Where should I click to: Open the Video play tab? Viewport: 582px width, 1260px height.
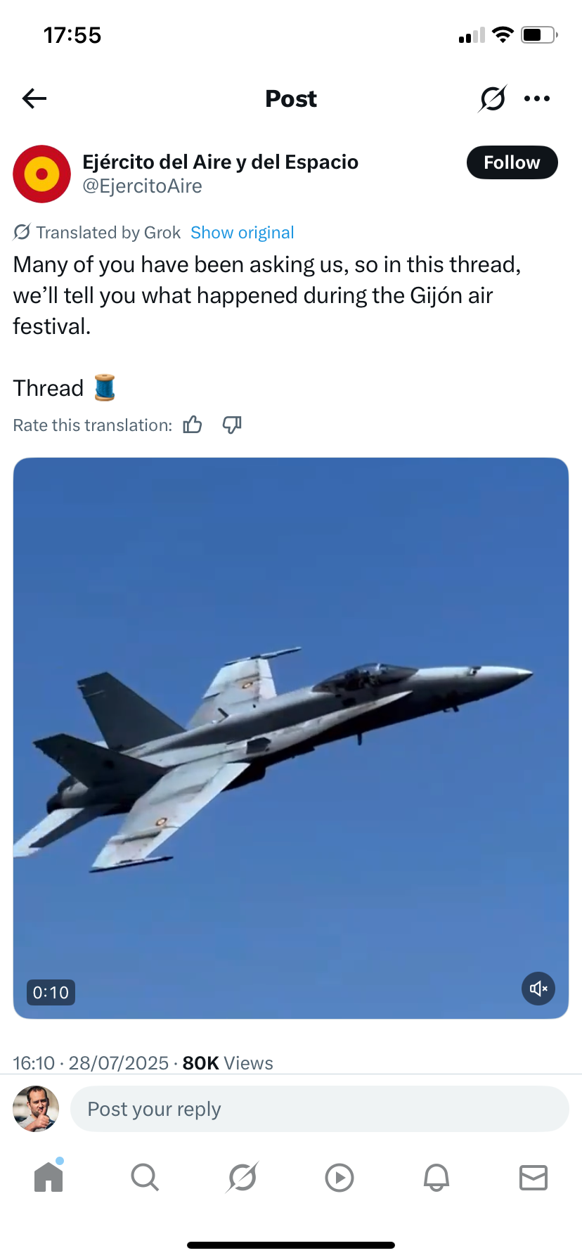pos(339,1178)
